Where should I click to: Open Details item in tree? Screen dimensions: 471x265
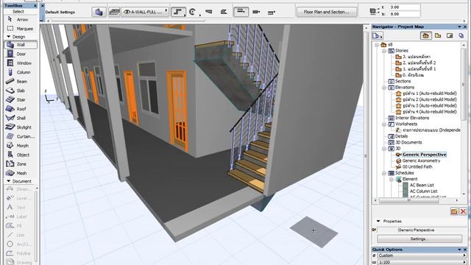click(401, 136)
